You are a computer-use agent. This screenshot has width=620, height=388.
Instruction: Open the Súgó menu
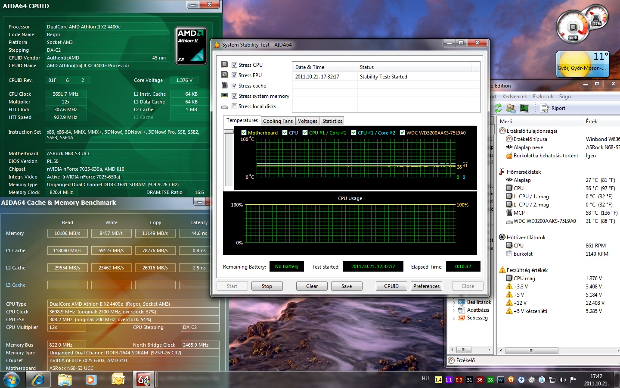[x=565, y=97]
